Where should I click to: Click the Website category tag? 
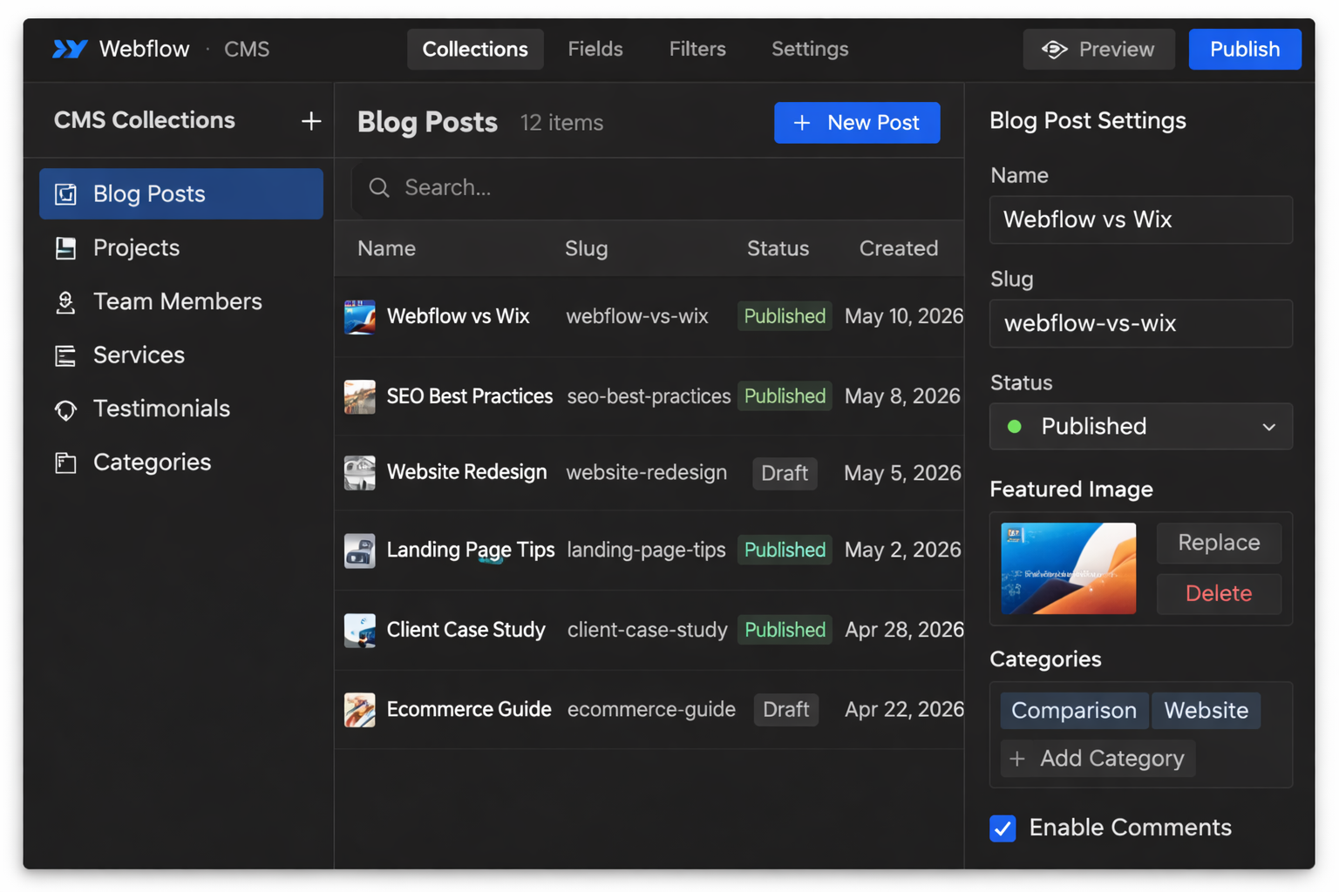[x=1206, y=711]
